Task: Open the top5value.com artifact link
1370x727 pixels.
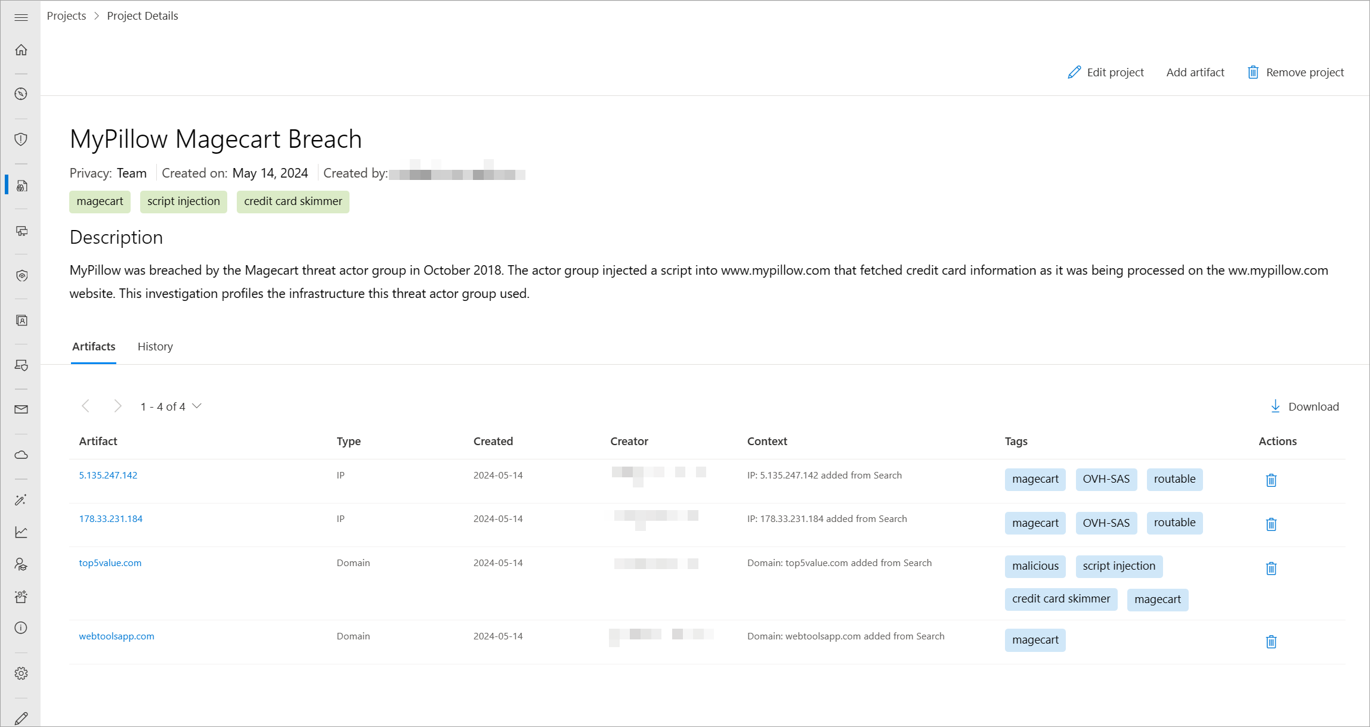Action: (x=110, y=563)
